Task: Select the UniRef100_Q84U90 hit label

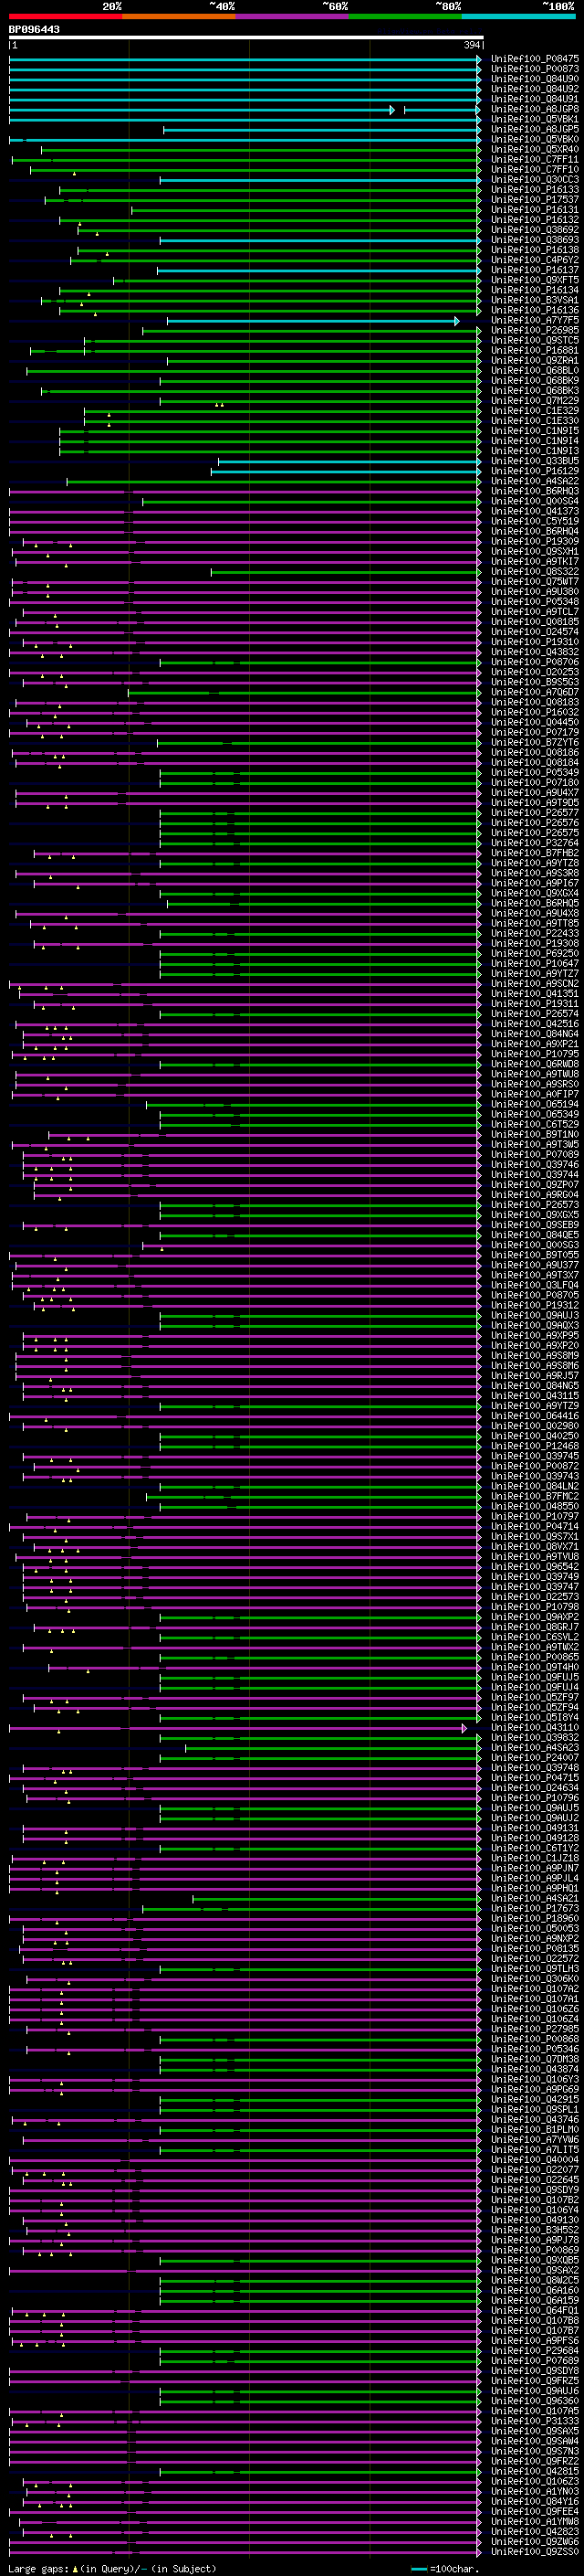Action: 534,79
